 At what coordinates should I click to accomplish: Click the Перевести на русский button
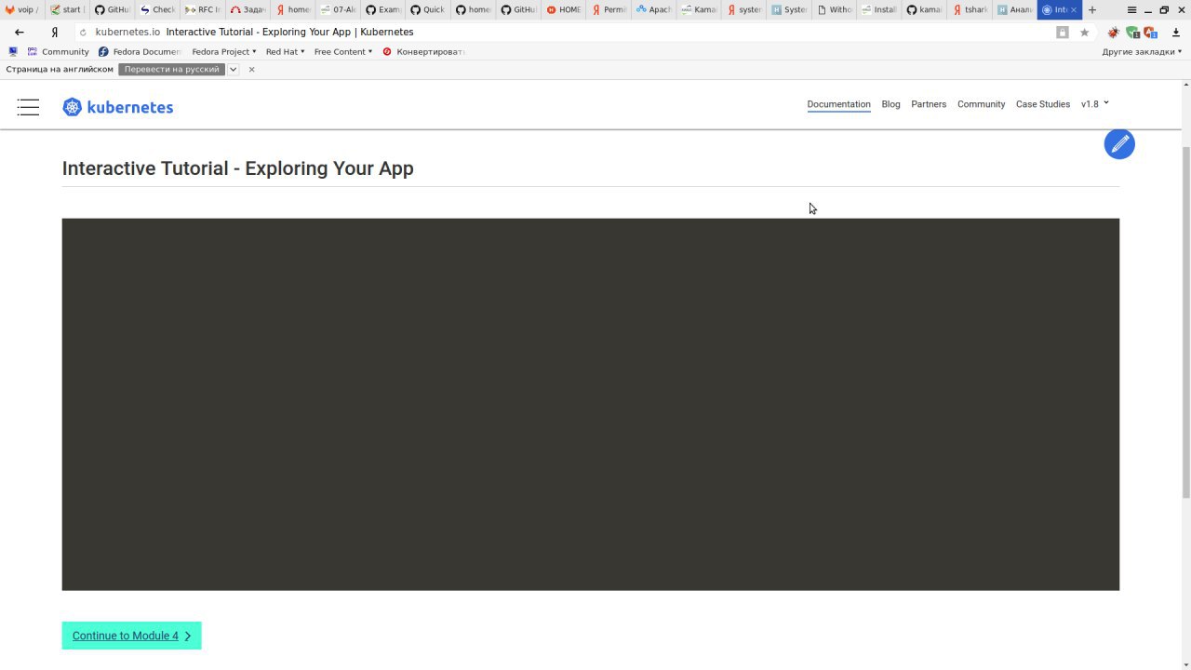click(x=172, y=69)
